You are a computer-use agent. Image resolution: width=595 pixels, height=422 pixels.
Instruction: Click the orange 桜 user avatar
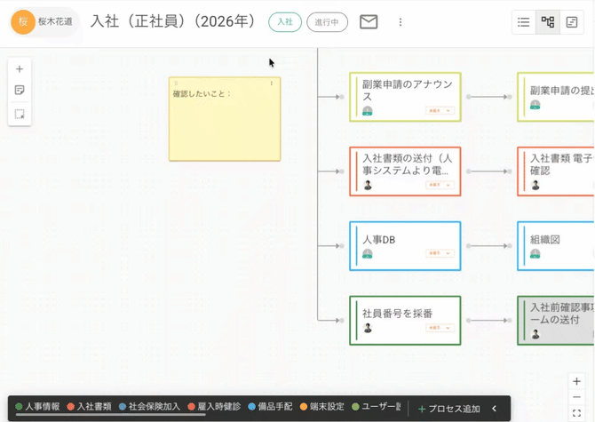(x=23, y=22)
